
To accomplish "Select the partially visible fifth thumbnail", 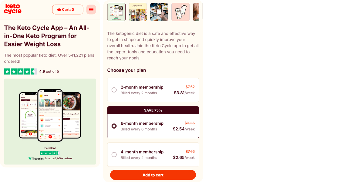I will [x=196, y=12].
